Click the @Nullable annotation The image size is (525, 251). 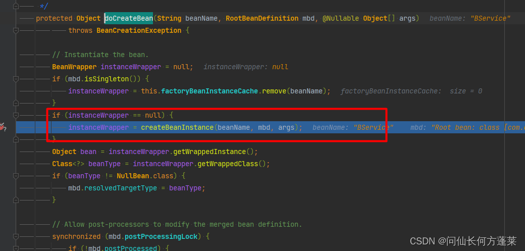pos(341,18)
